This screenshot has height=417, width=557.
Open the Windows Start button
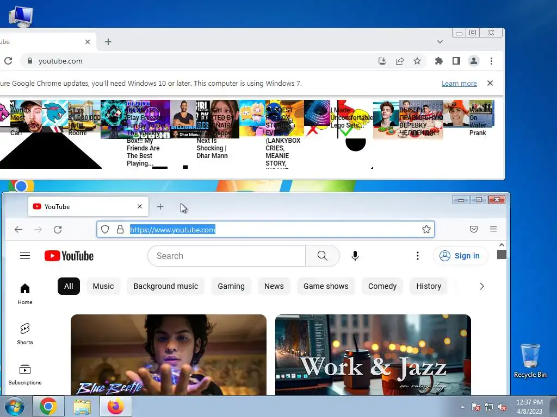pos(15,406)
